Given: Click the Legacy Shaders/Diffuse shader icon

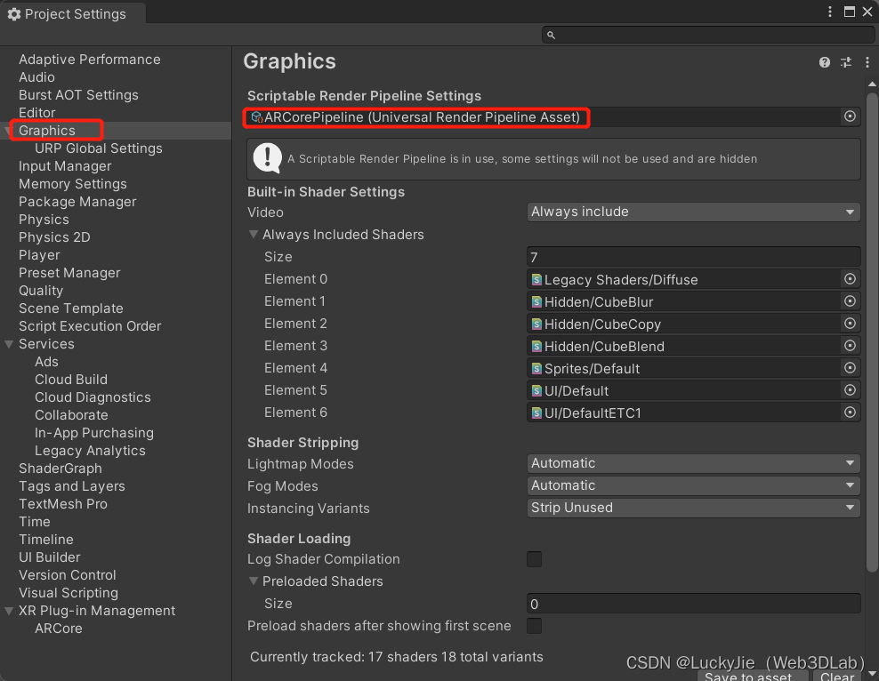Looking at the screenshot, I should (536, 279).
